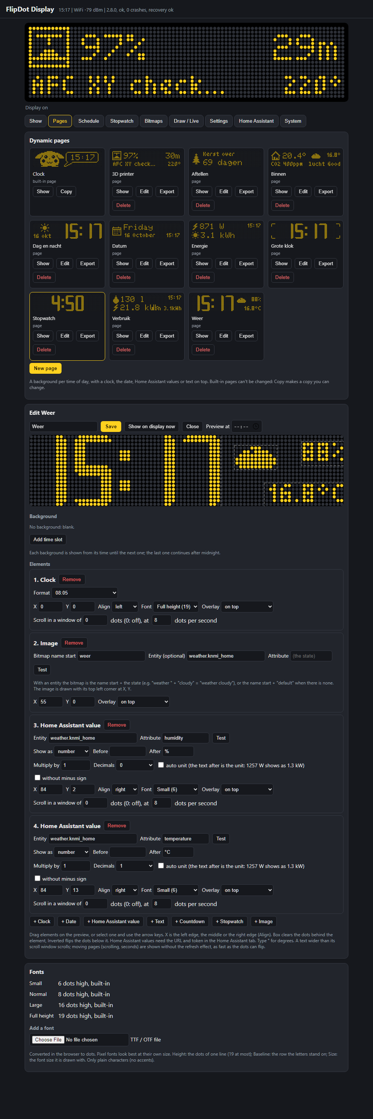Open the Bitmaps tab

click(154, 121)
